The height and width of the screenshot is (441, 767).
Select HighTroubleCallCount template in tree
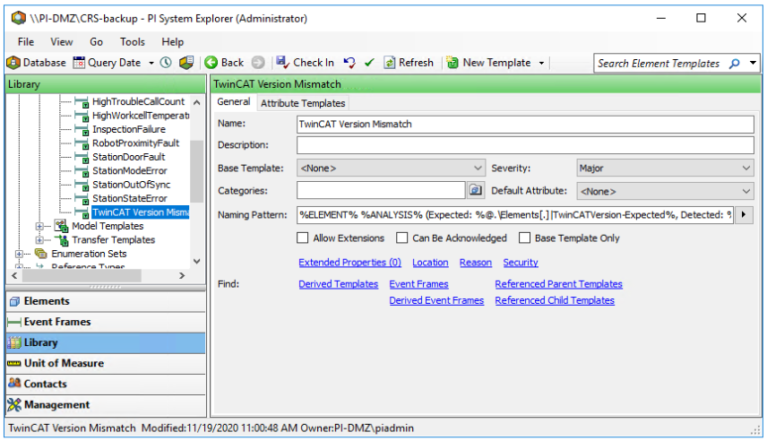coord(138,101)
